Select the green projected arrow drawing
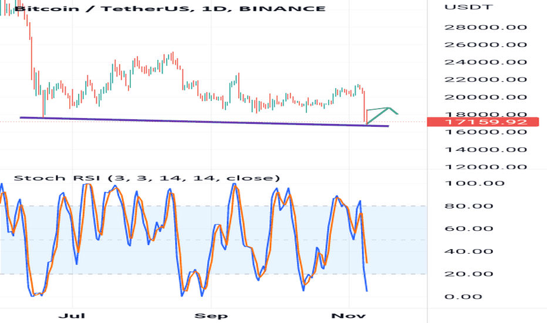 (382, 115)
